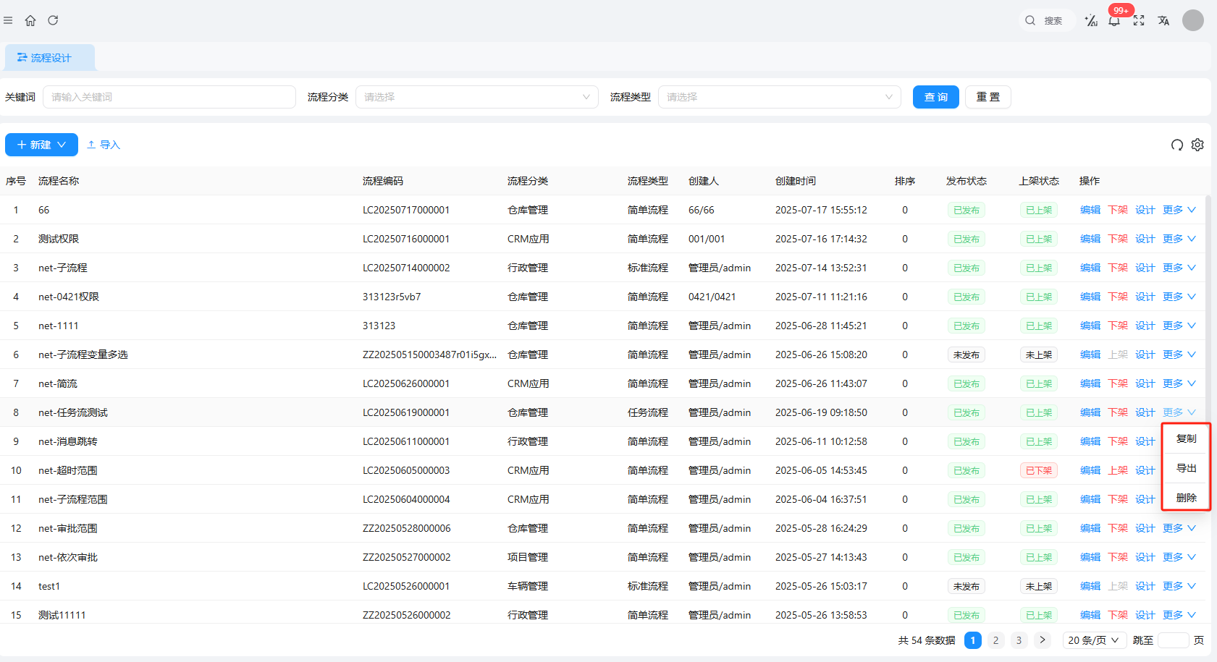Select 复制 from the open dropdown menu
Viewport: 1217px width, 662px height.
coord(1186,438)
